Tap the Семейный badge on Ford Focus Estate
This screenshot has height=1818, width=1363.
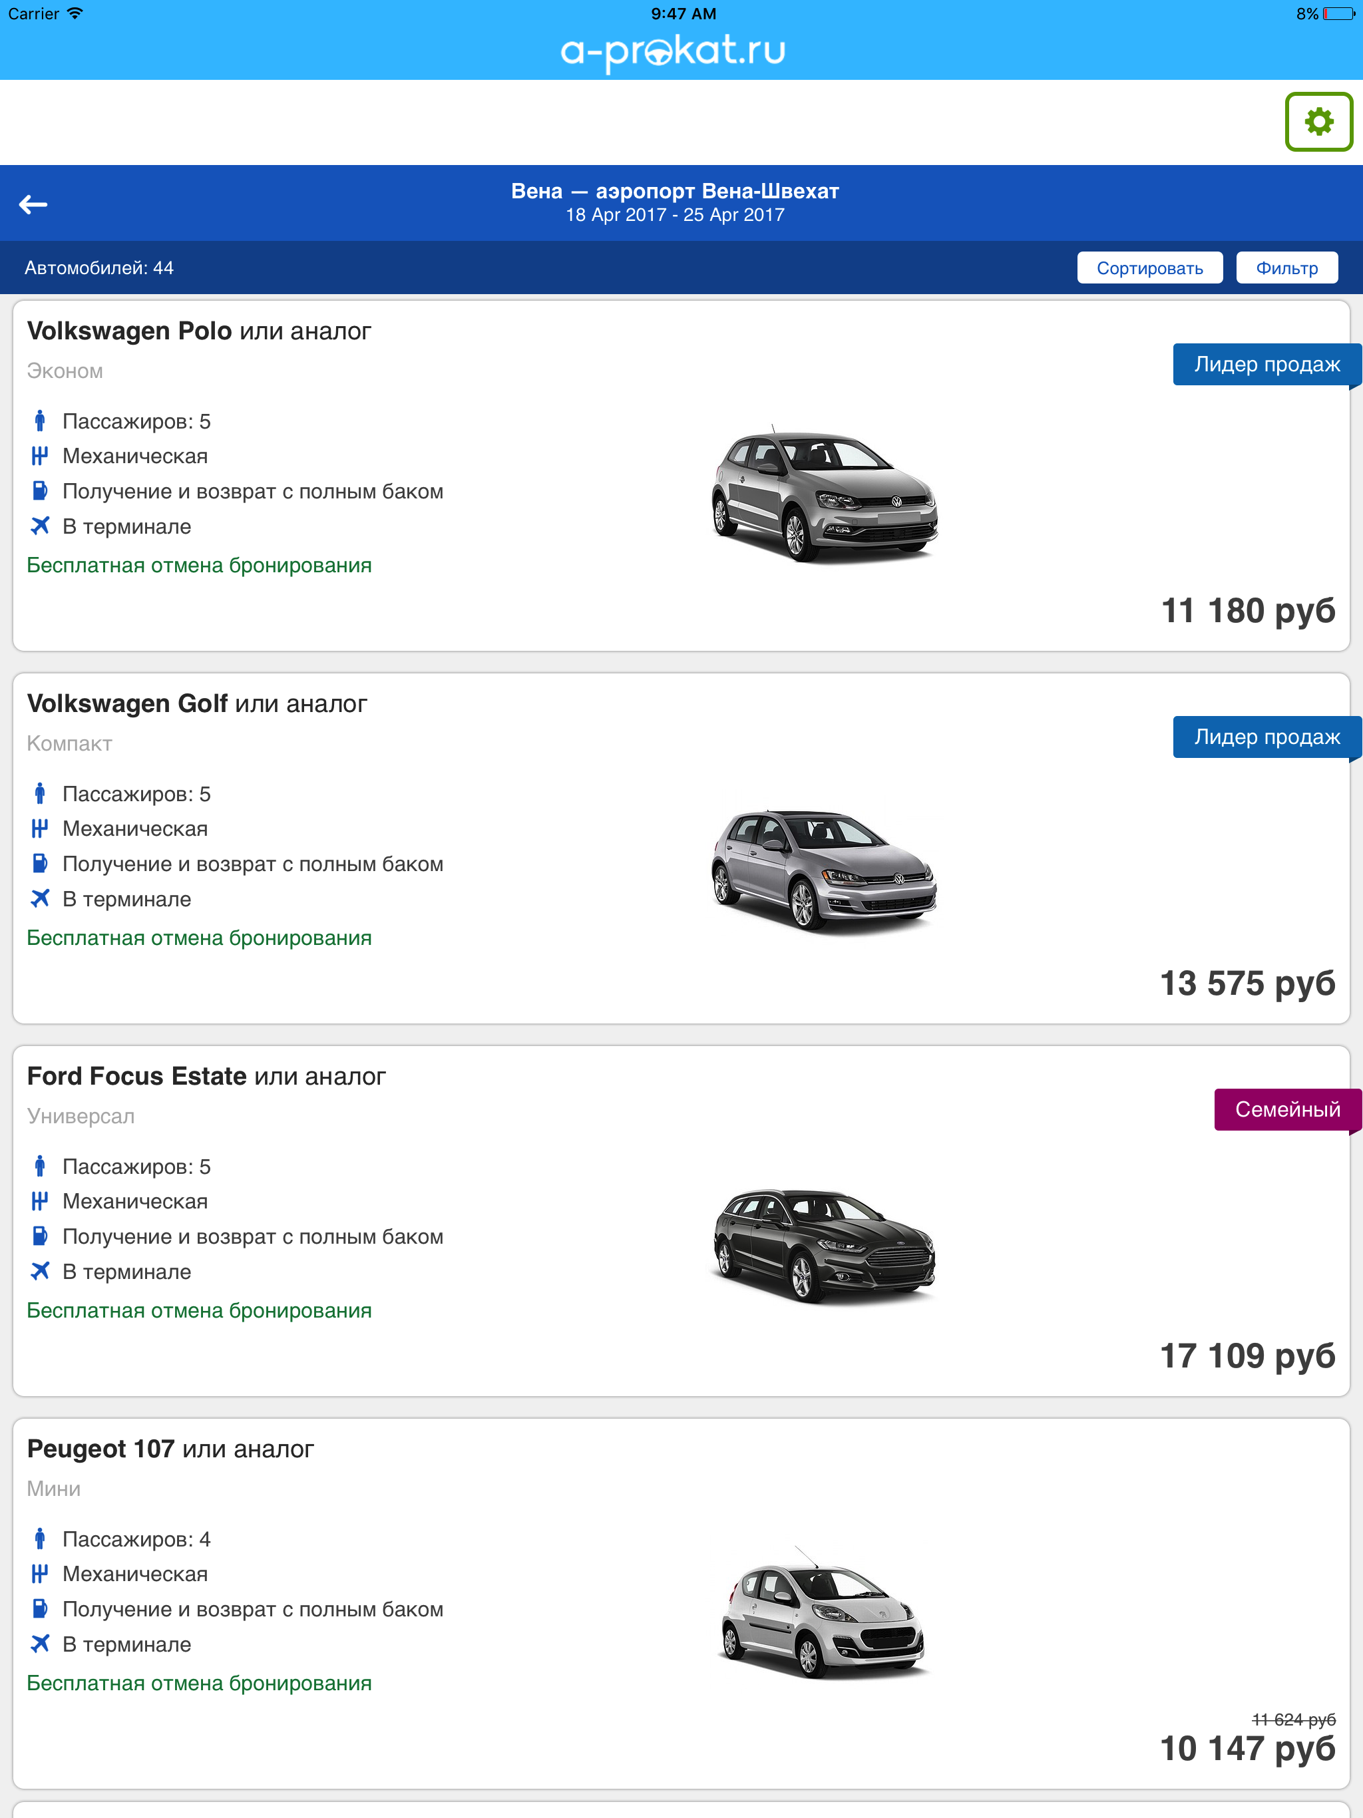tap(1286, 1109)
